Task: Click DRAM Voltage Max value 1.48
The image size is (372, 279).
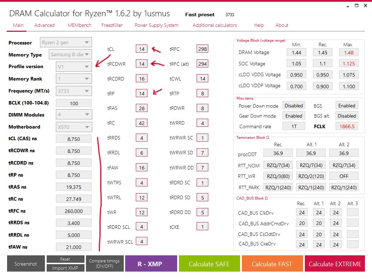Action: click(349, 52)
